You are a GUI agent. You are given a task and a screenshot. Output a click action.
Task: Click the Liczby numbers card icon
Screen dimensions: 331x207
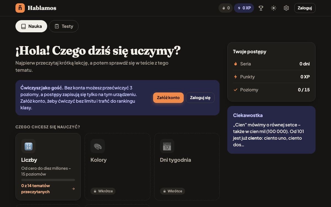point(28,146)
